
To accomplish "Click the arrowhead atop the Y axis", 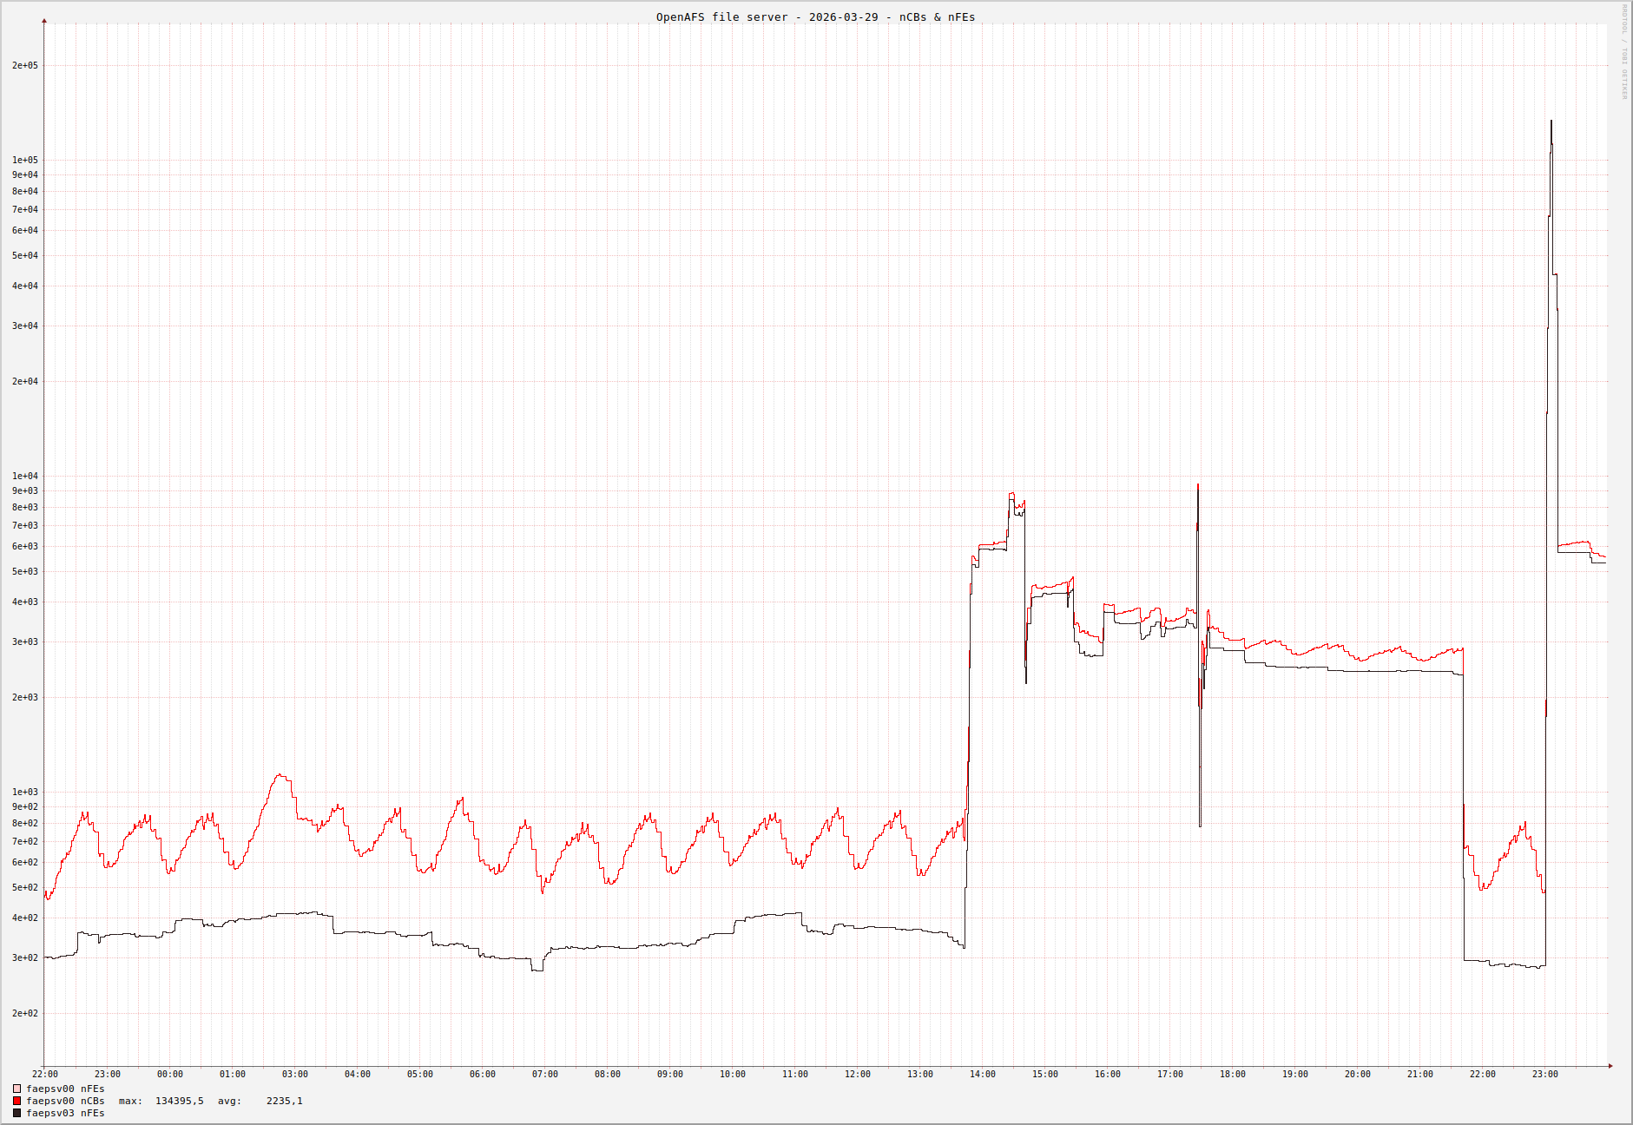I will click(x=44, y=20).
